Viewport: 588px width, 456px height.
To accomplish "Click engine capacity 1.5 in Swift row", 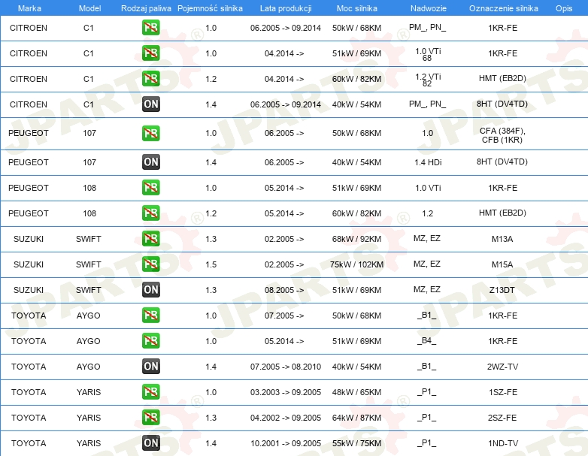I will 211,264.
